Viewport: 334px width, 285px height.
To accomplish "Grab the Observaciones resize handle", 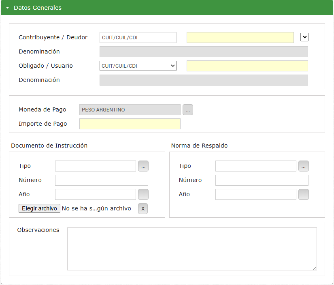I will pyautogui.click(x=315, y=268).
